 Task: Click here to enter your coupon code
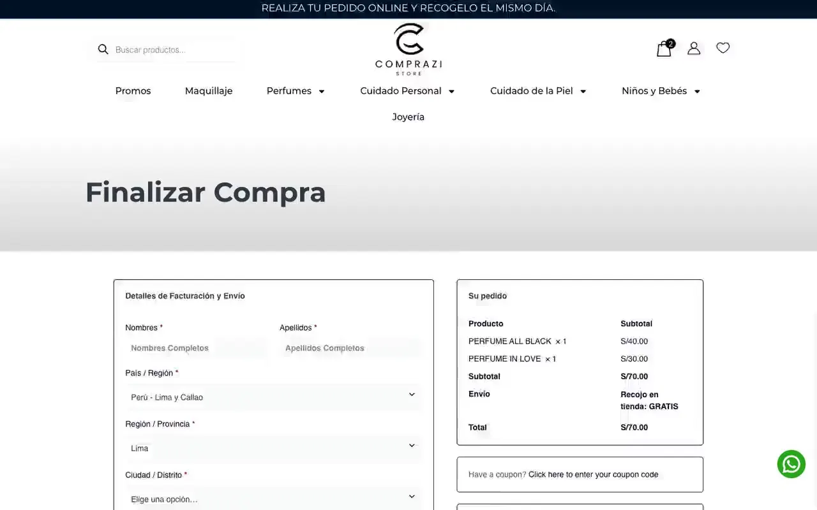(x=593, y=474)
